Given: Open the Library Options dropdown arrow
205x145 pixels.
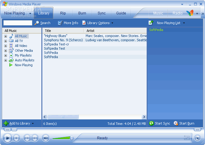Looking at the screenshot, I should click(112, 23).
